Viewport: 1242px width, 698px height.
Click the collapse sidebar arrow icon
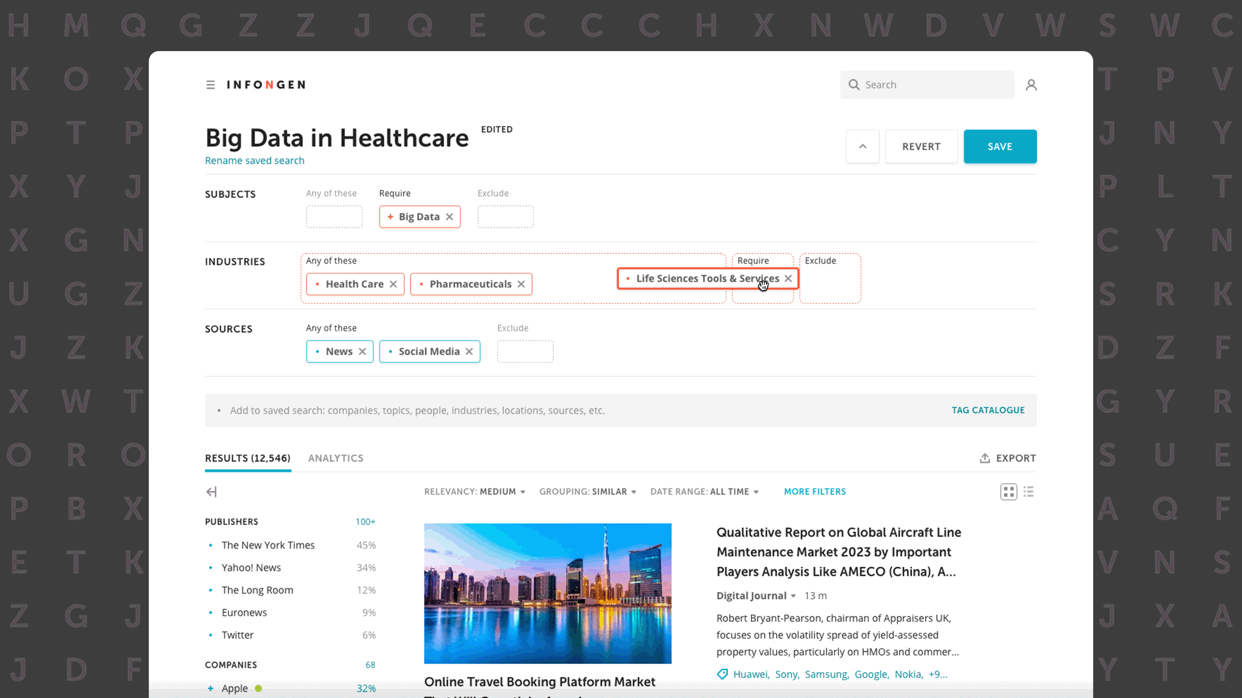click(x=212, y=492)
